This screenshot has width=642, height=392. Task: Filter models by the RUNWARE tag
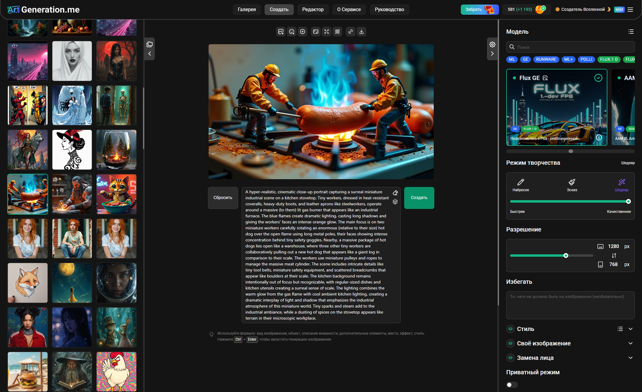pos(546,59)
